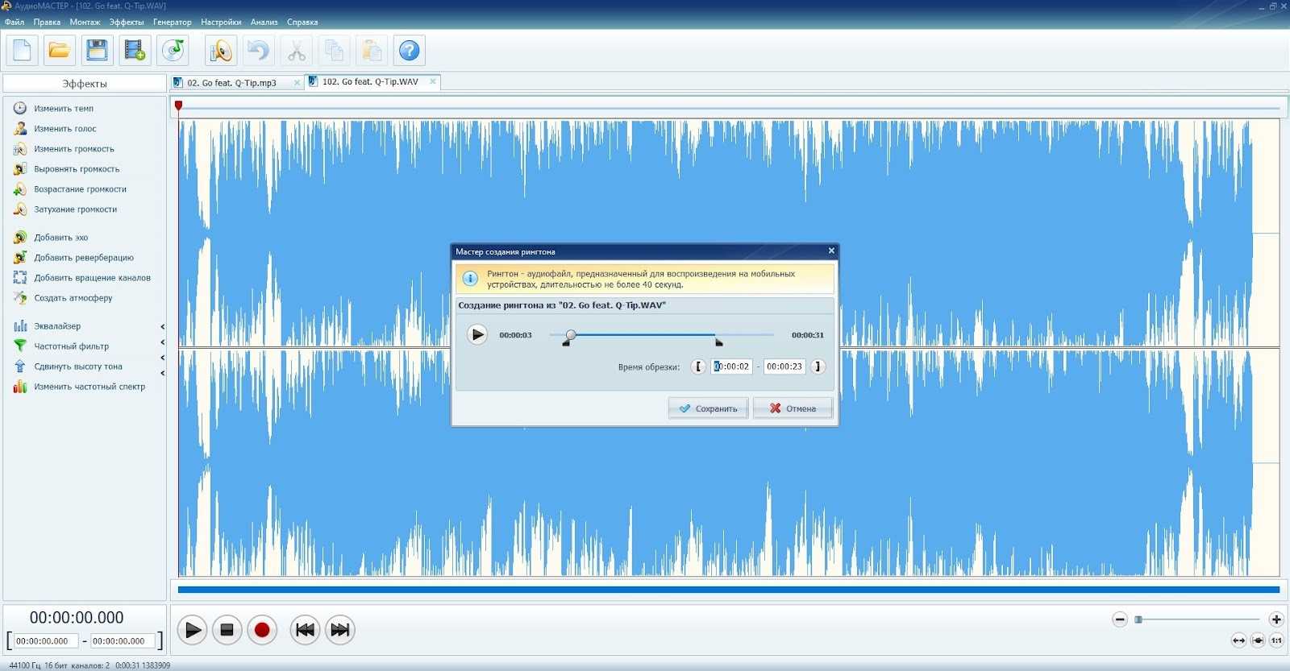
Task: Expand the Эквалайзер effect submenu arrow
Action: pos(162,326)
